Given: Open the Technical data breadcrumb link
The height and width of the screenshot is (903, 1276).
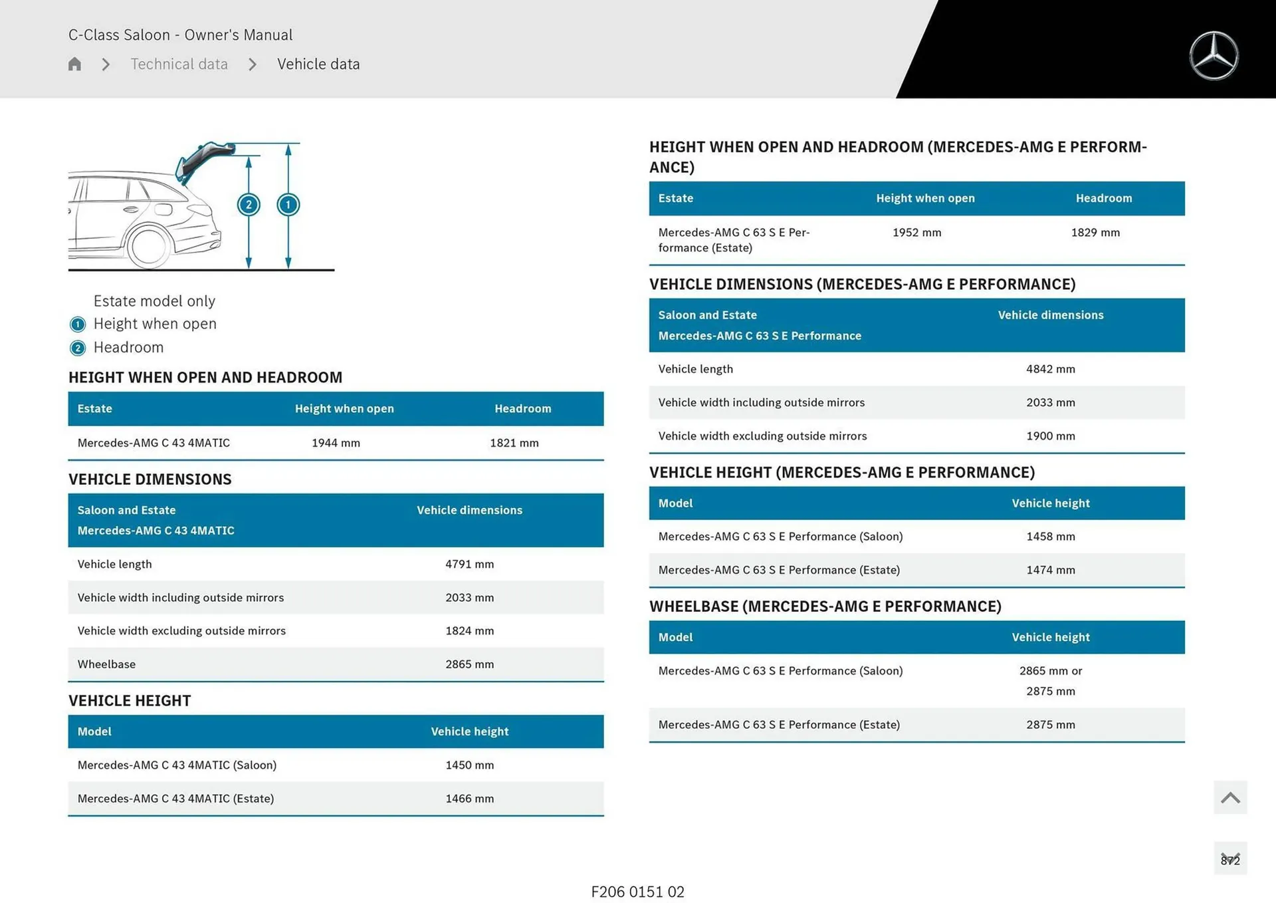Looking at the screenshot, I should [179, 64].
